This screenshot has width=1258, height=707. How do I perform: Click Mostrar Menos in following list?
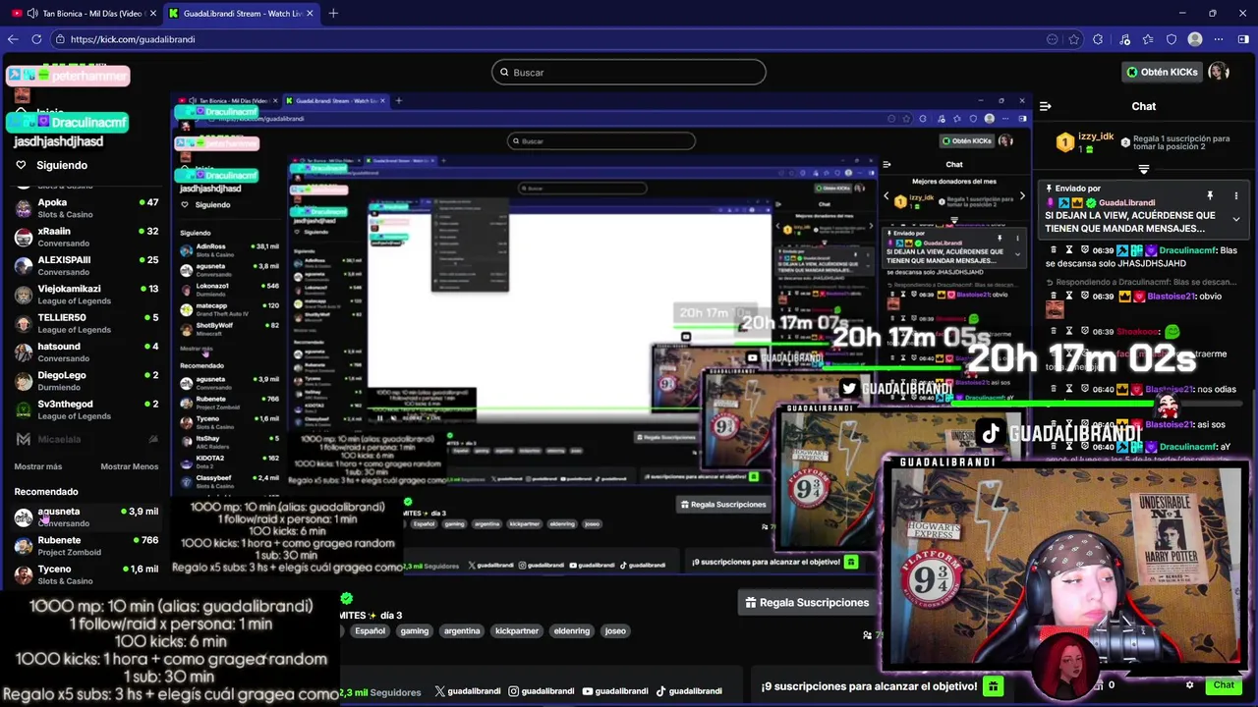coord(130,466)
